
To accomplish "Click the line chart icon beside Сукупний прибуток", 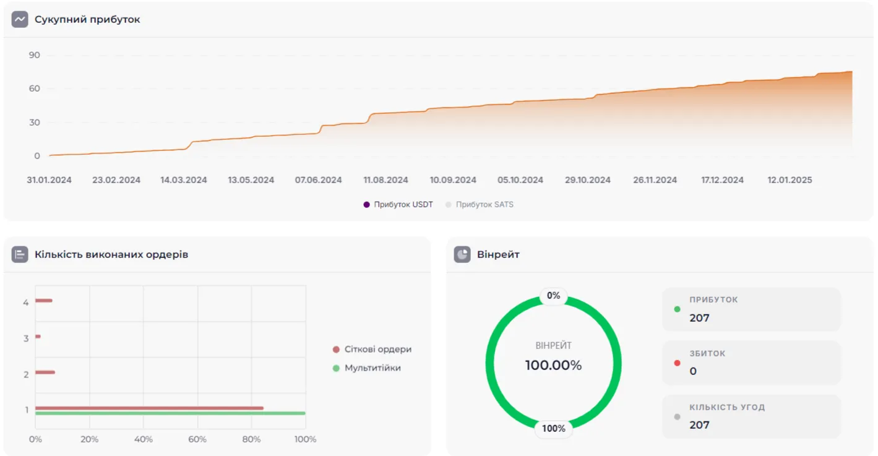I will (x=20, y=20).
